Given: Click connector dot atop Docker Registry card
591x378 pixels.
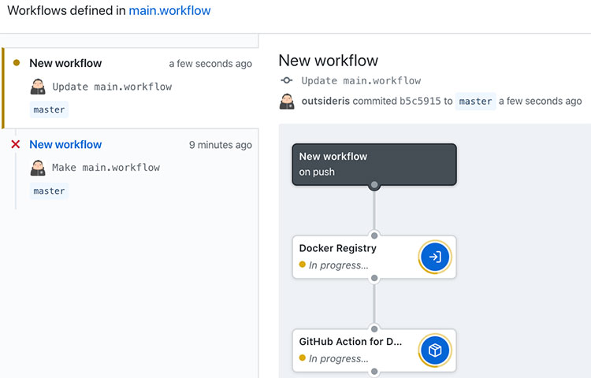Looking at the screenshot, I should point(374,235).
